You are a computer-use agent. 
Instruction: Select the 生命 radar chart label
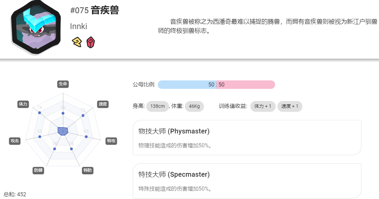[63, 84]
